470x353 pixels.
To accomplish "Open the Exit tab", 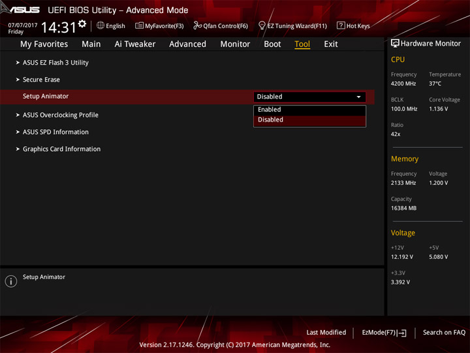I will 331,44.
